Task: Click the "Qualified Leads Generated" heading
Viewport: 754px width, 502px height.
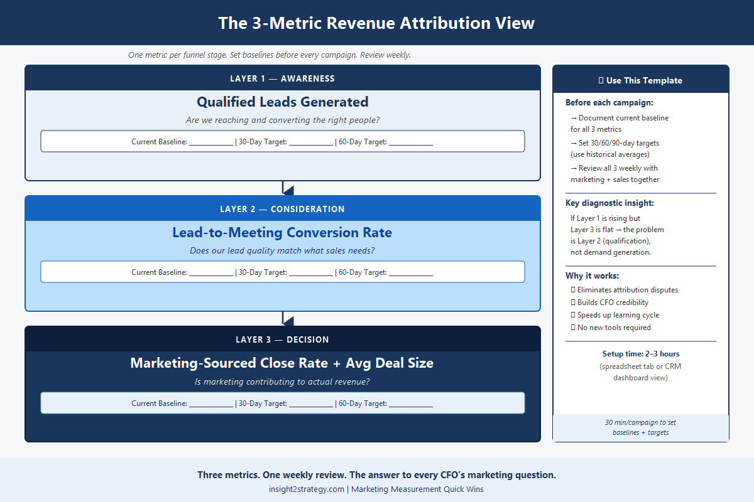Action: click(x=282, y=102)
